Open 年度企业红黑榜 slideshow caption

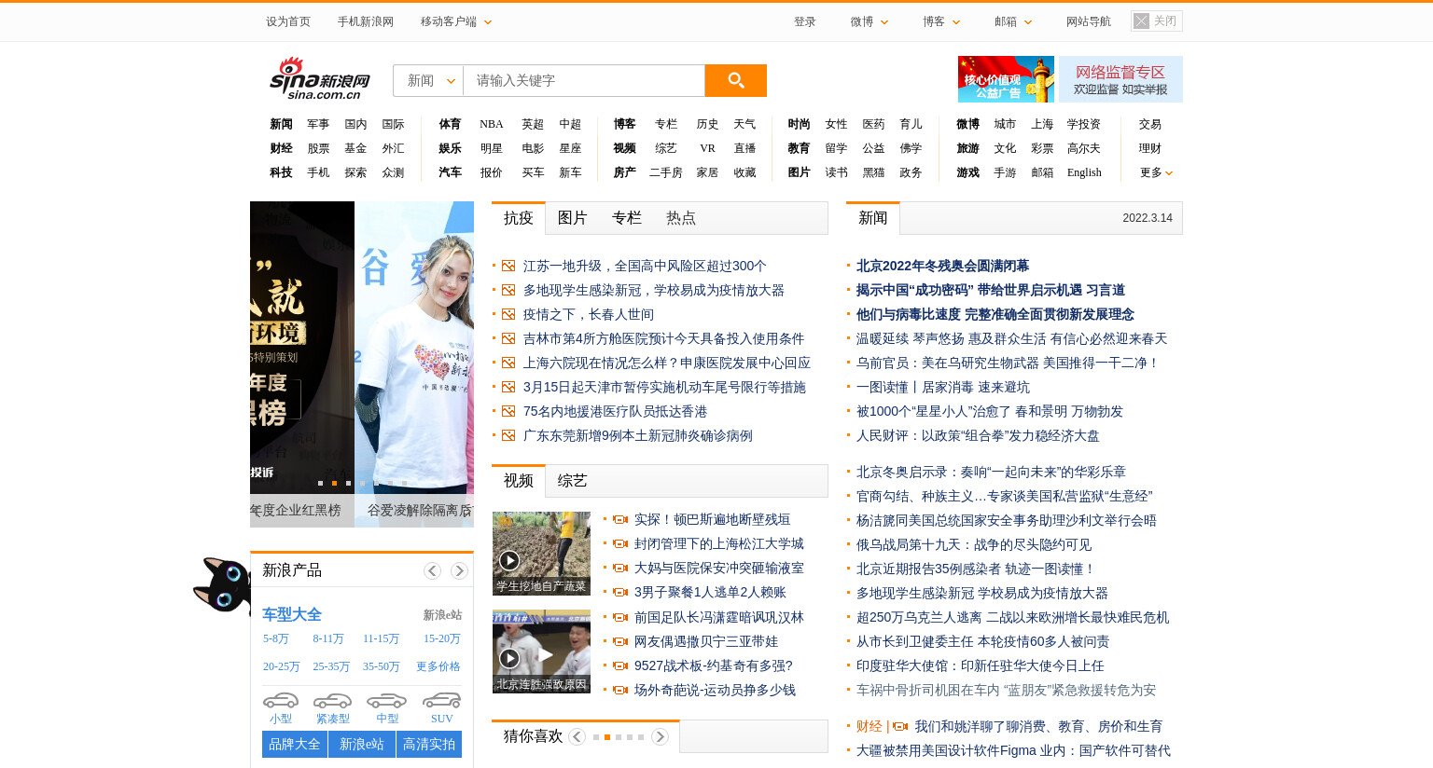pyautogui.click(x=296, y=510)
